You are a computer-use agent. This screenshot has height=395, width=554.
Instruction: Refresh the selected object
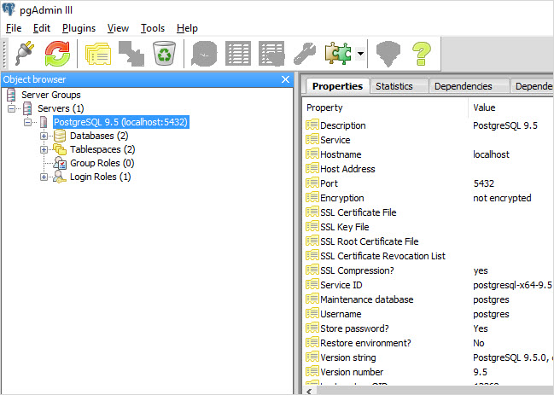(58, 54)
